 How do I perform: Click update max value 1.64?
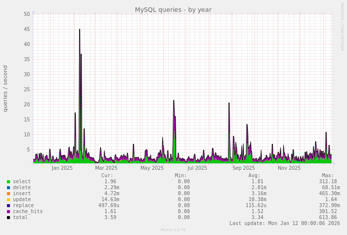(x=331, y=199)
